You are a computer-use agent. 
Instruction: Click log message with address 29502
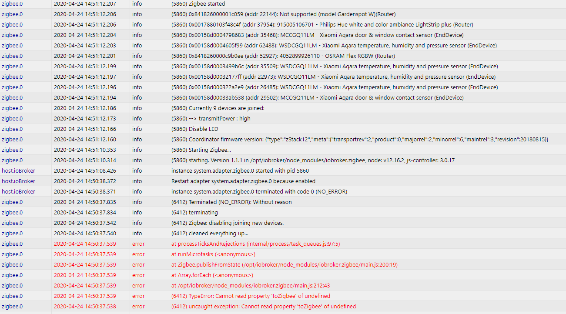[x=317, y=98]
